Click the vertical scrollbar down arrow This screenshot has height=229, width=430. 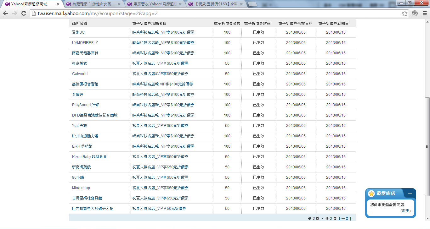click(427, 218)
